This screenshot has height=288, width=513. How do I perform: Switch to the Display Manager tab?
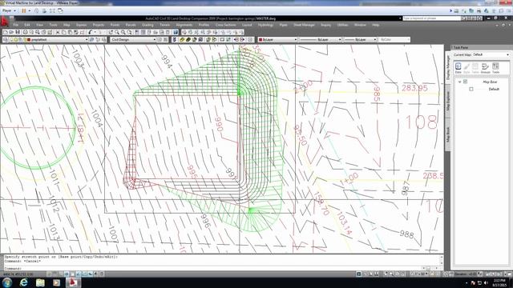448,67
